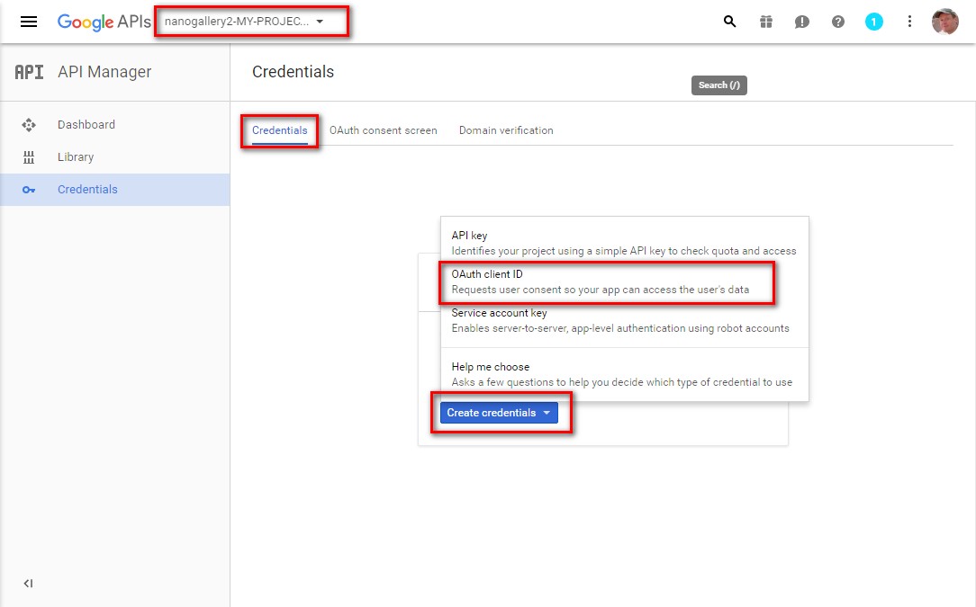
Task: Click the Create credentials button
Action: pyautogui.click(x=499, y=413)
